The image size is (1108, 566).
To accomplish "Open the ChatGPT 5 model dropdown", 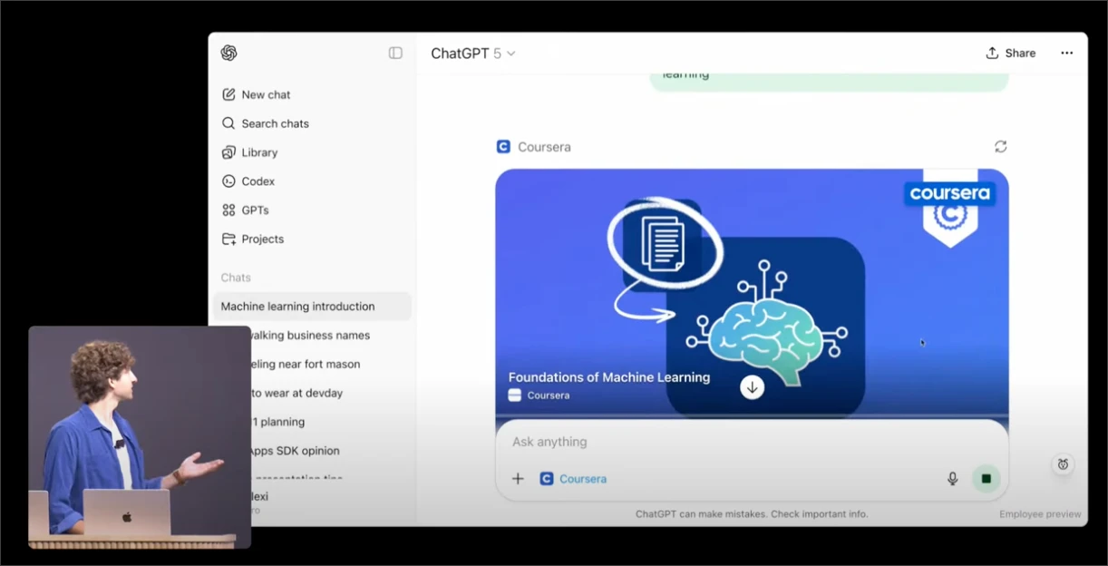I will pyautogui.click(x=472, y=54).
